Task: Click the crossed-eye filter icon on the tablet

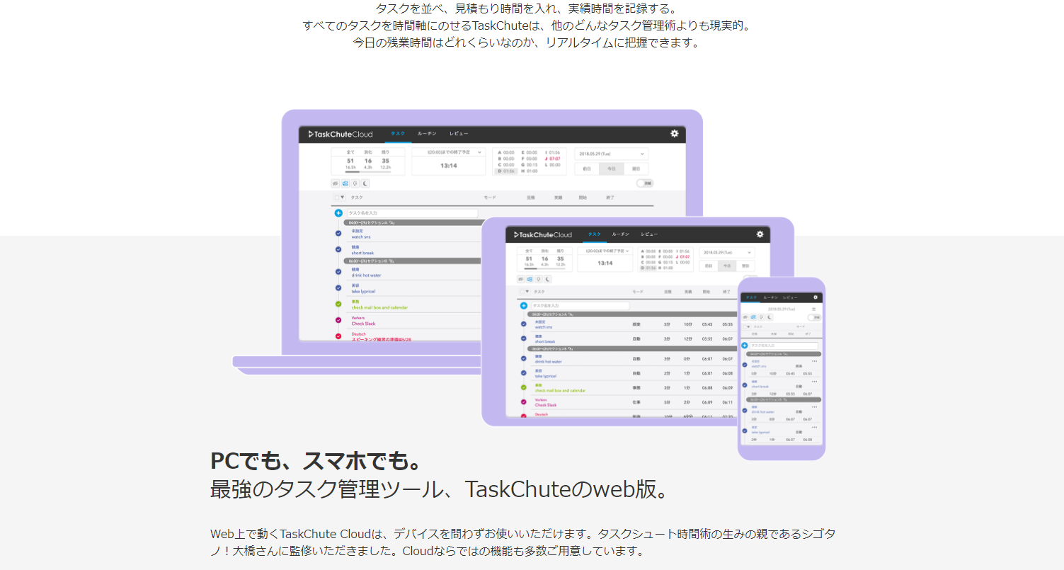Action: pos(520,279)
